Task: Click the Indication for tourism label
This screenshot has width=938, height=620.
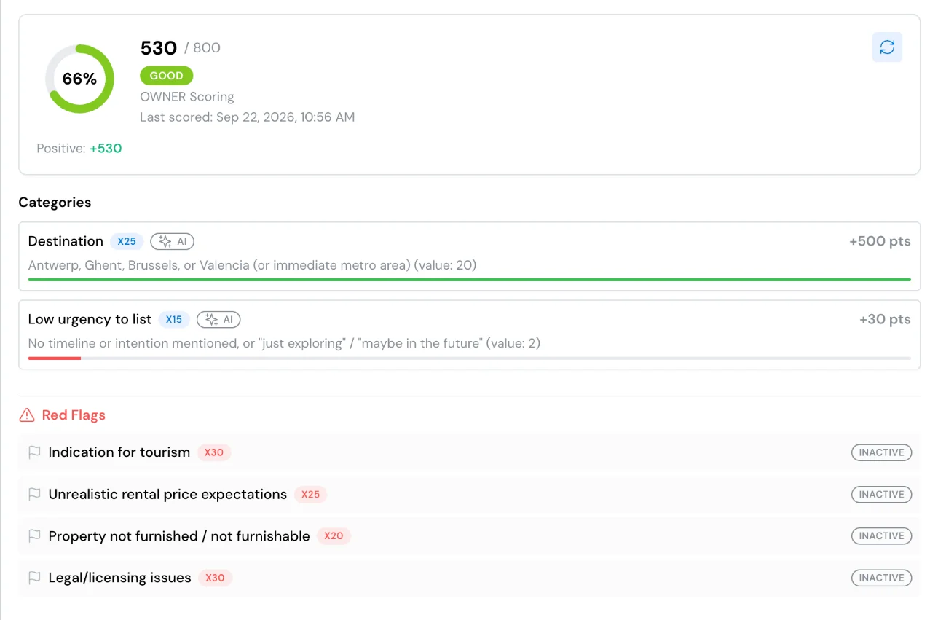Action: (119, 452)
